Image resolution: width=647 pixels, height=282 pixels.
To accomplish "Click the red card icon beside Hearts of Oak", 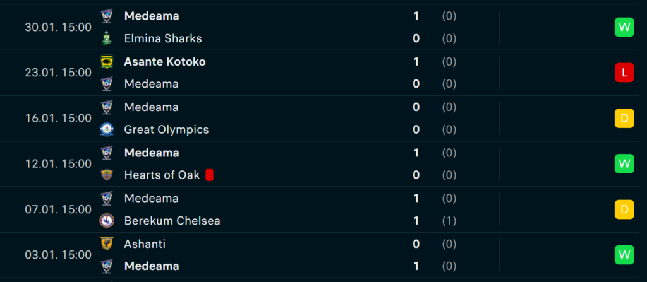I will point(209,175).
